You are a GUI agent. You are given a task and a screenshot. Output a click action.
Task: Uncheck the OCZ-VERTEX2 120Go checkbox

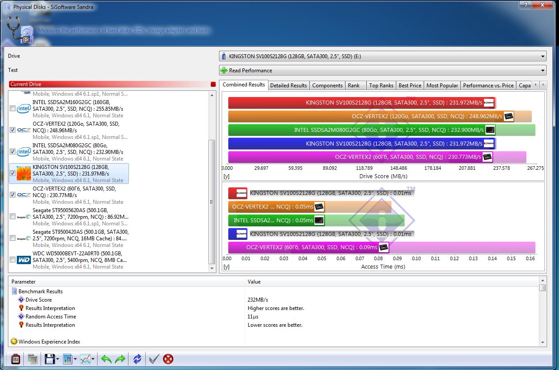coord(12,130)
